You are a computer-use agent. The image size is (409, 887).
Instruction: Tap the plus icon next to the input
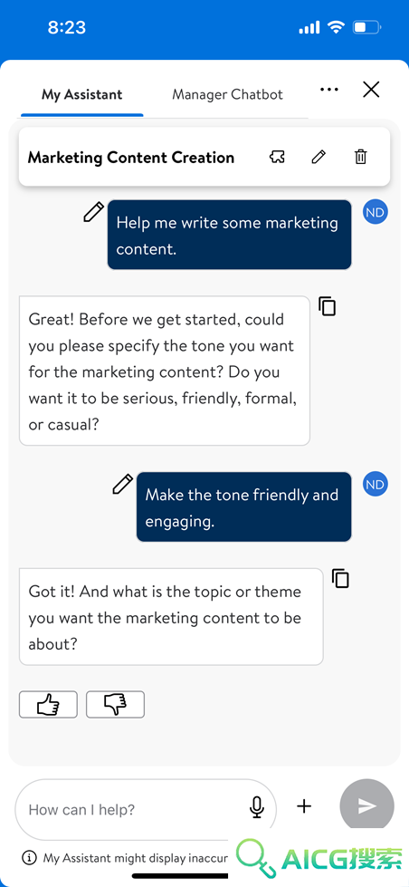coord(304,806)
